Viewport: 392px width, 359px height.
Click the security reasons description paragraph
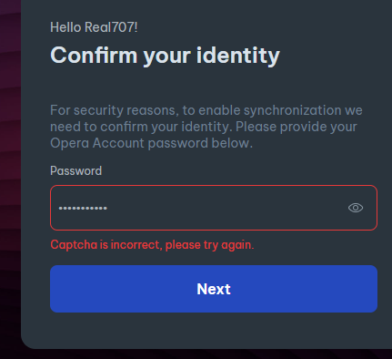point(206,127)
